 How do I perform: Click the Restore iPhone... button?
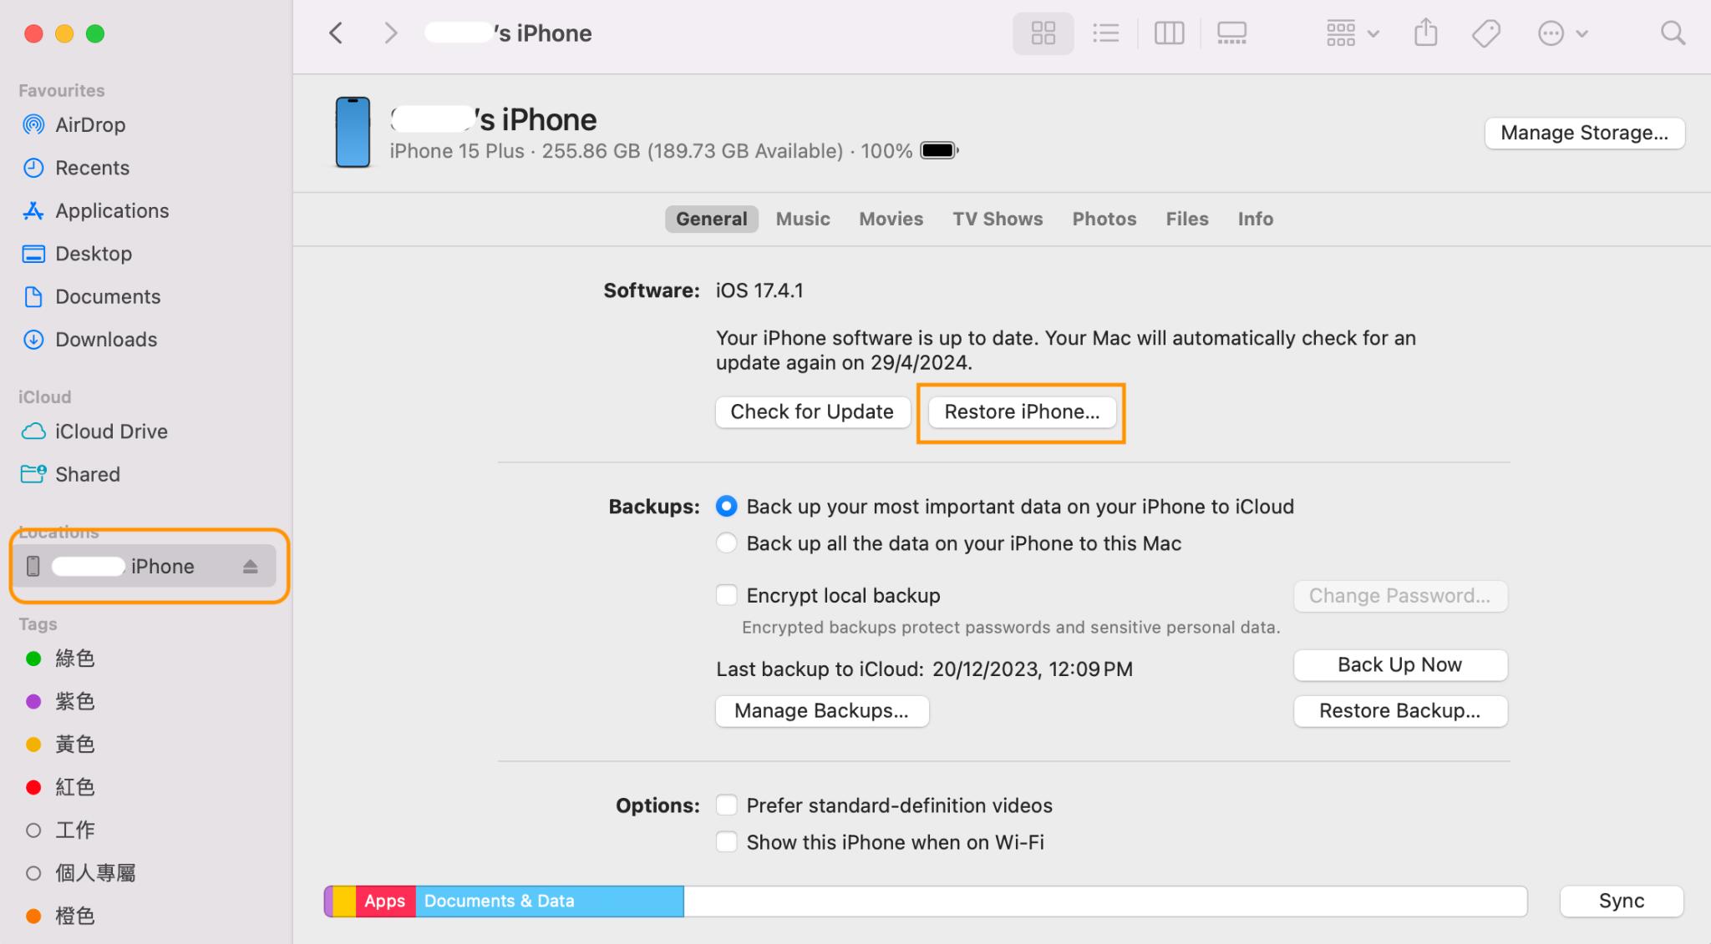click(x=1022, y=412)
